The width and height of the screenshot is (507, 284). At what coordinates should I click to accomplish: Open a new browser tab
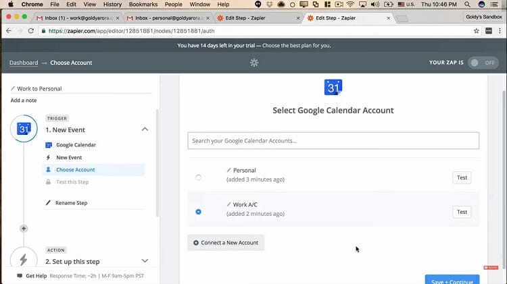tap(402, 19)
